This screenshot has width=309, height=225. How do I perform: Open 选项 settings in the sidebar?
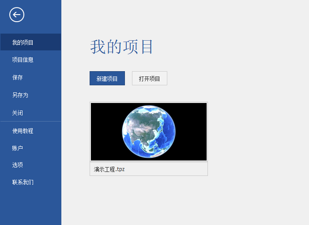[x=18, y=165]
